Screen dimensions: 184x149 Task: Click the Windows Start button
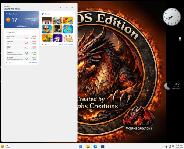click(81, 146)
